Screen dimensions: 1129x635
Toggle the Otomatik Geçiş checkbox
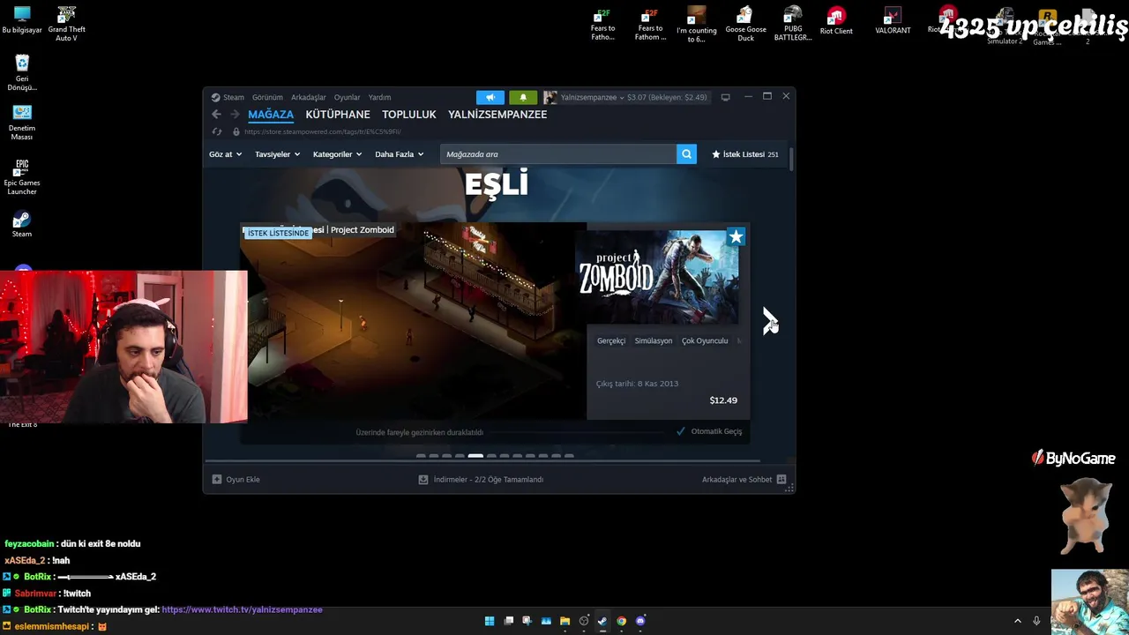680,431
